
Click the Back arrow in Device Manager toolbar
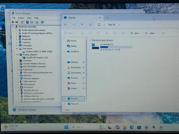[13, 22]
